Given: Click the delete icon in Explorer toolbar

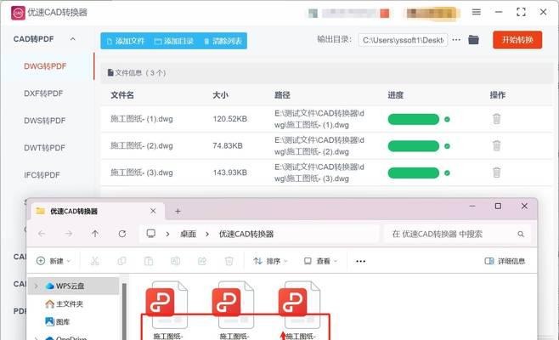Looking at the screenshot, I should [229, 261].
